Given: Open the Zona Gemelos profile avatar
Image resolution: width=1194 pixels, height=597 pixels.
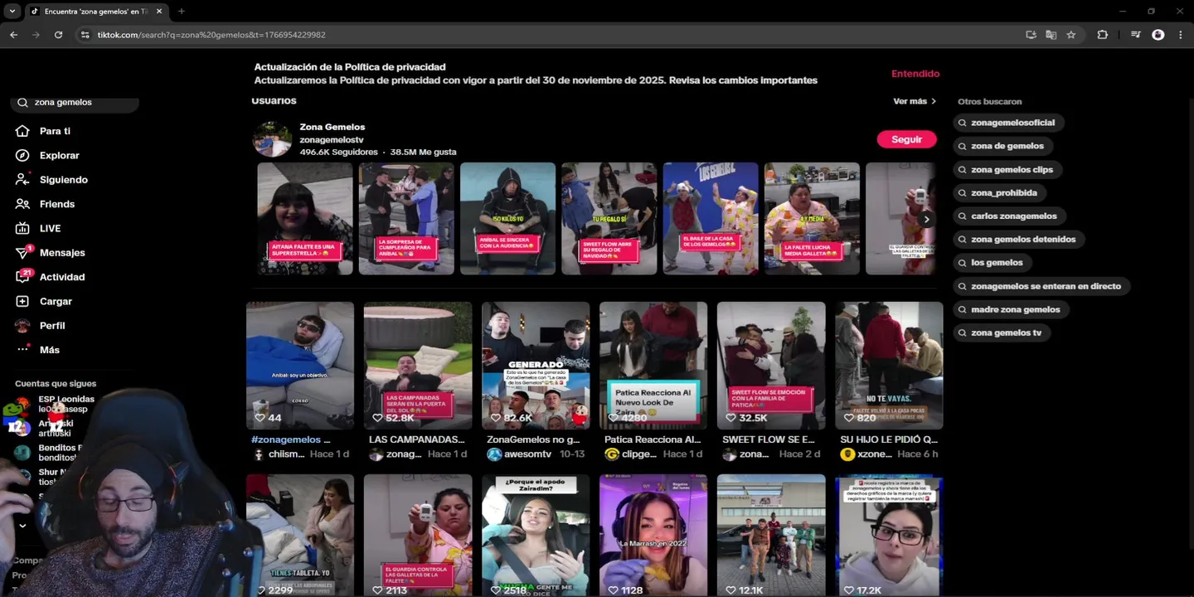Looking at the screenshot, I should pos(272,139).
